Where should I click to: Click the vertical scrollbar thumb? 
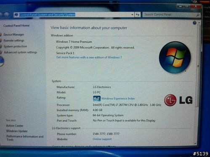pos(198,66)
